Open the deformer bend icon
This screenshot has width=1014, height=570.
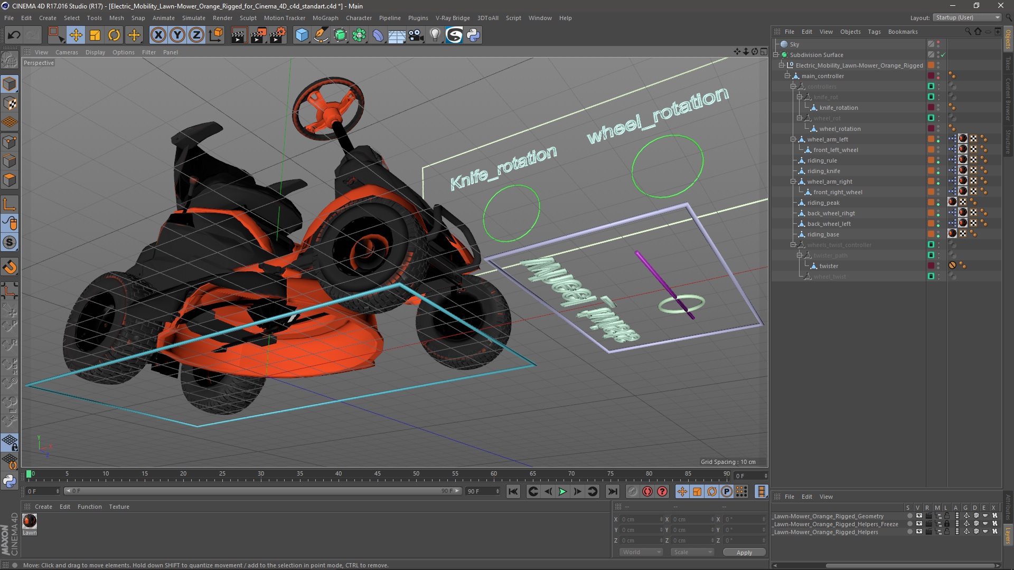point(378,35)
